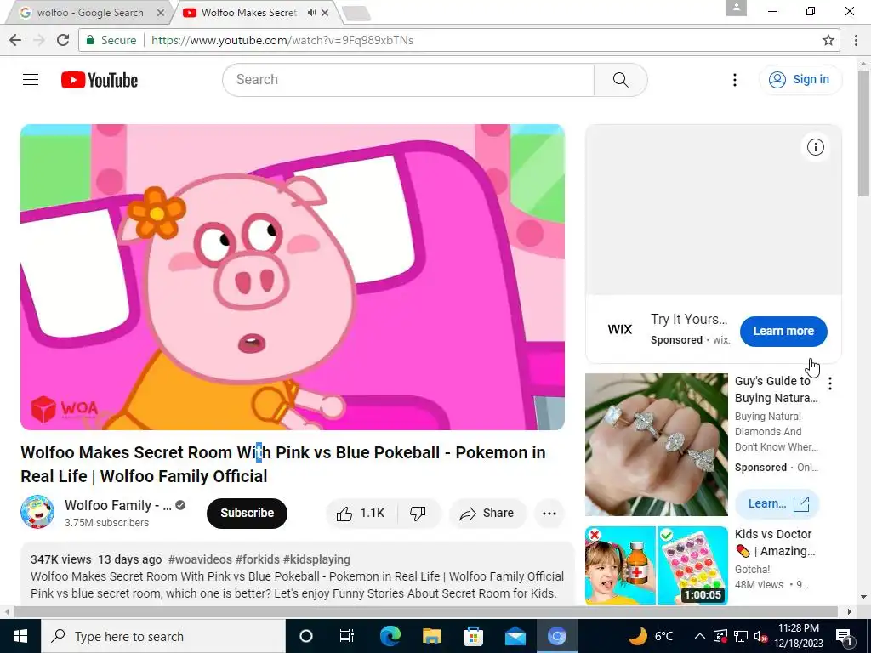Click the vertical page scrollbar

863,133
